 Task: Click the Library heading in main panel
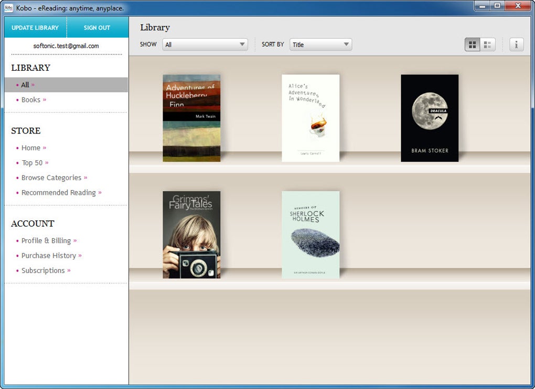point(155,28)
